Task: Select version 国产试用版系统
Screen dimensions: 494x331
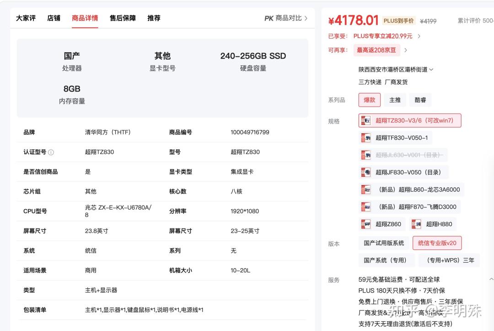Action: [x=384, y=243]
